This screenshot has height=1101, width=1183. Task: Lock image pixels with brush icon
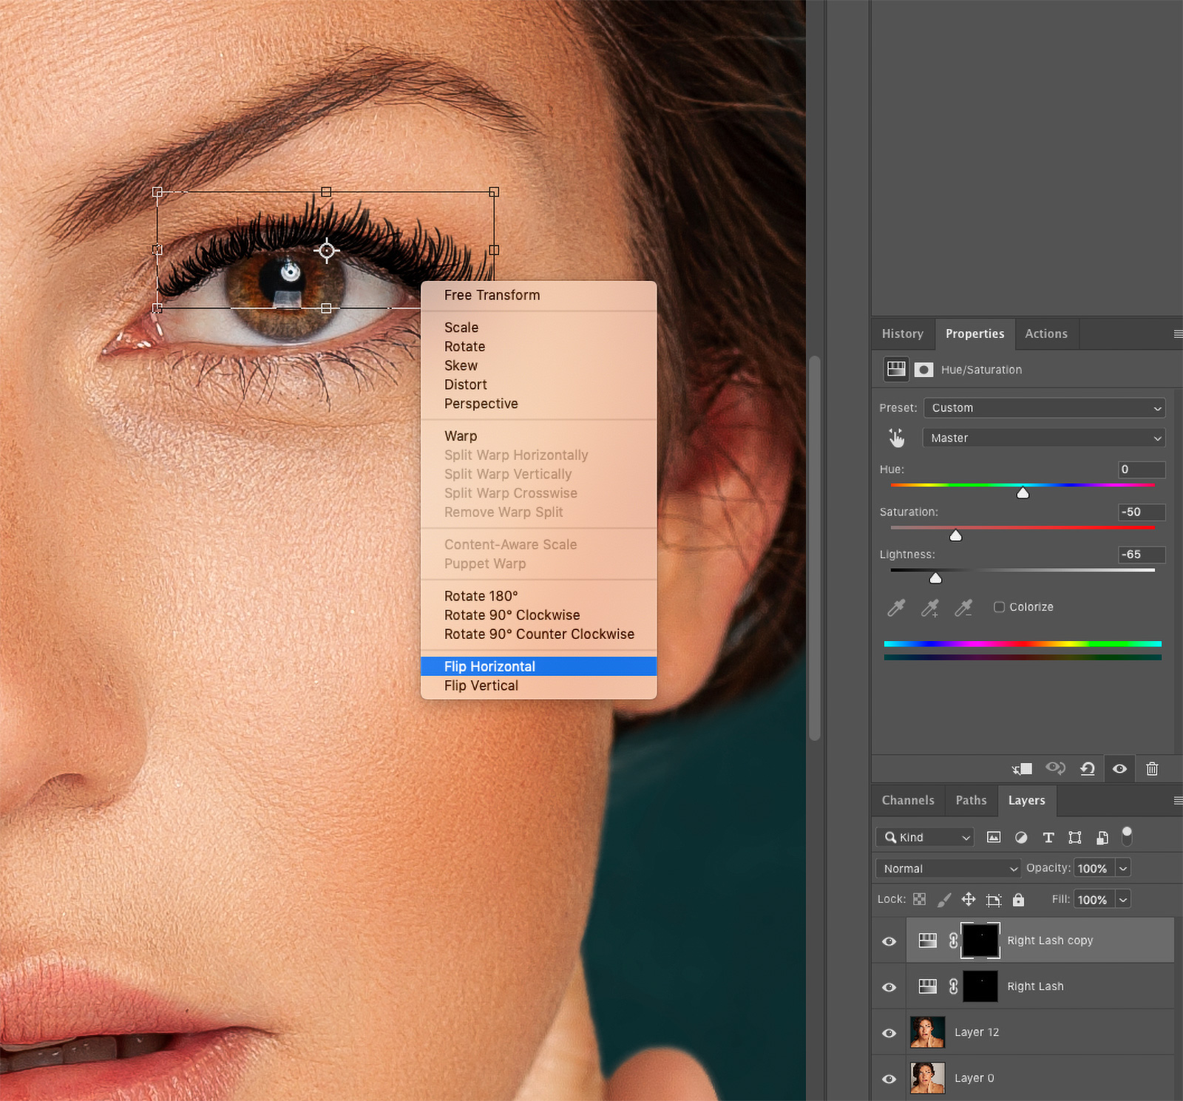pos(944,899)
